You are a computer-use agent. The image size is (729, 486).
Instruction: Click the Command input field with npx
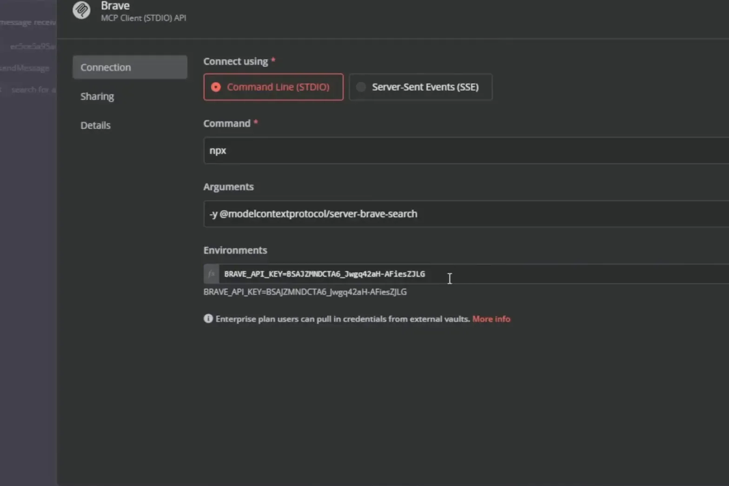pos(466,151)
